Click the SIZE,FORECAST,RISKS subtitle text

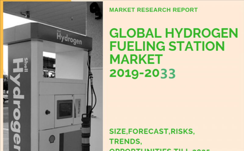[x=152, y=132]
